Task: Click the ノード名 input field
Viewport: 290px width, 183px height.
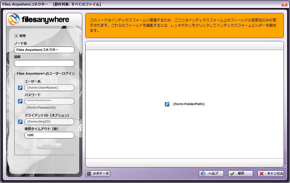Action: pos(44,50)
